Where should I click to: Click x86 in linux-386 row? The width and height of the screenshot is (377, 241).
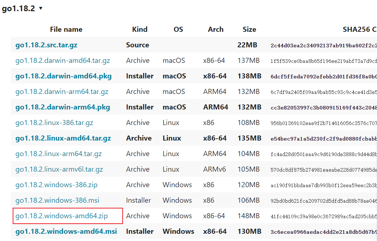tap(208, 122)
